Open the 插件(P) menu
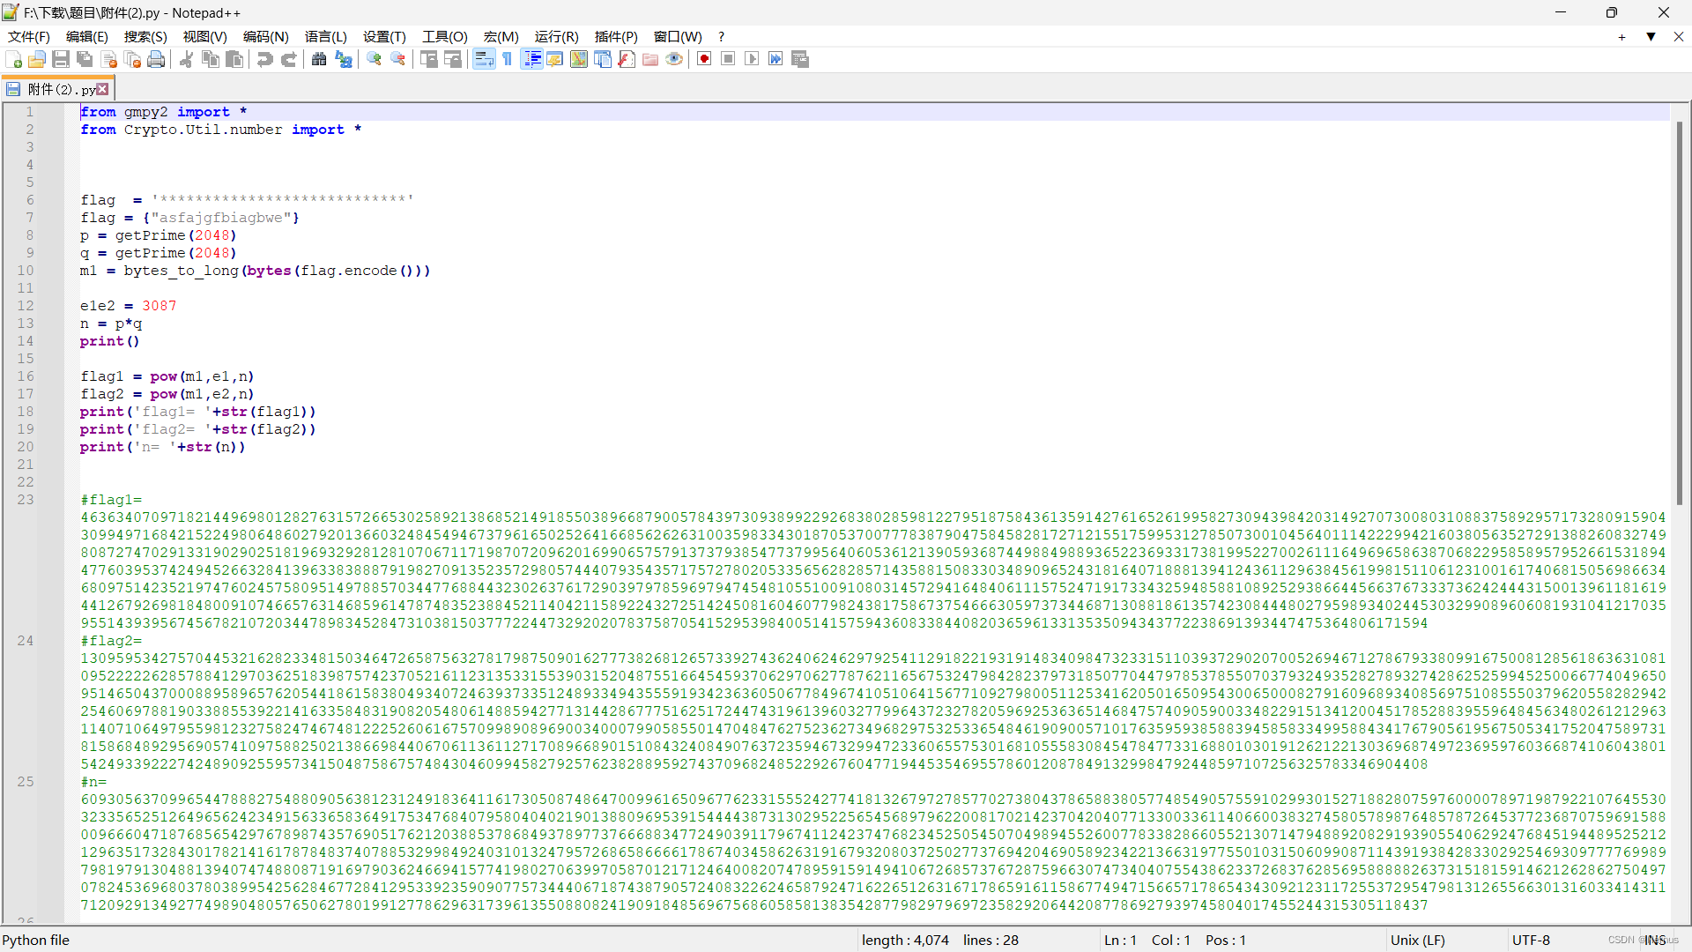 [x=615, y=37]
